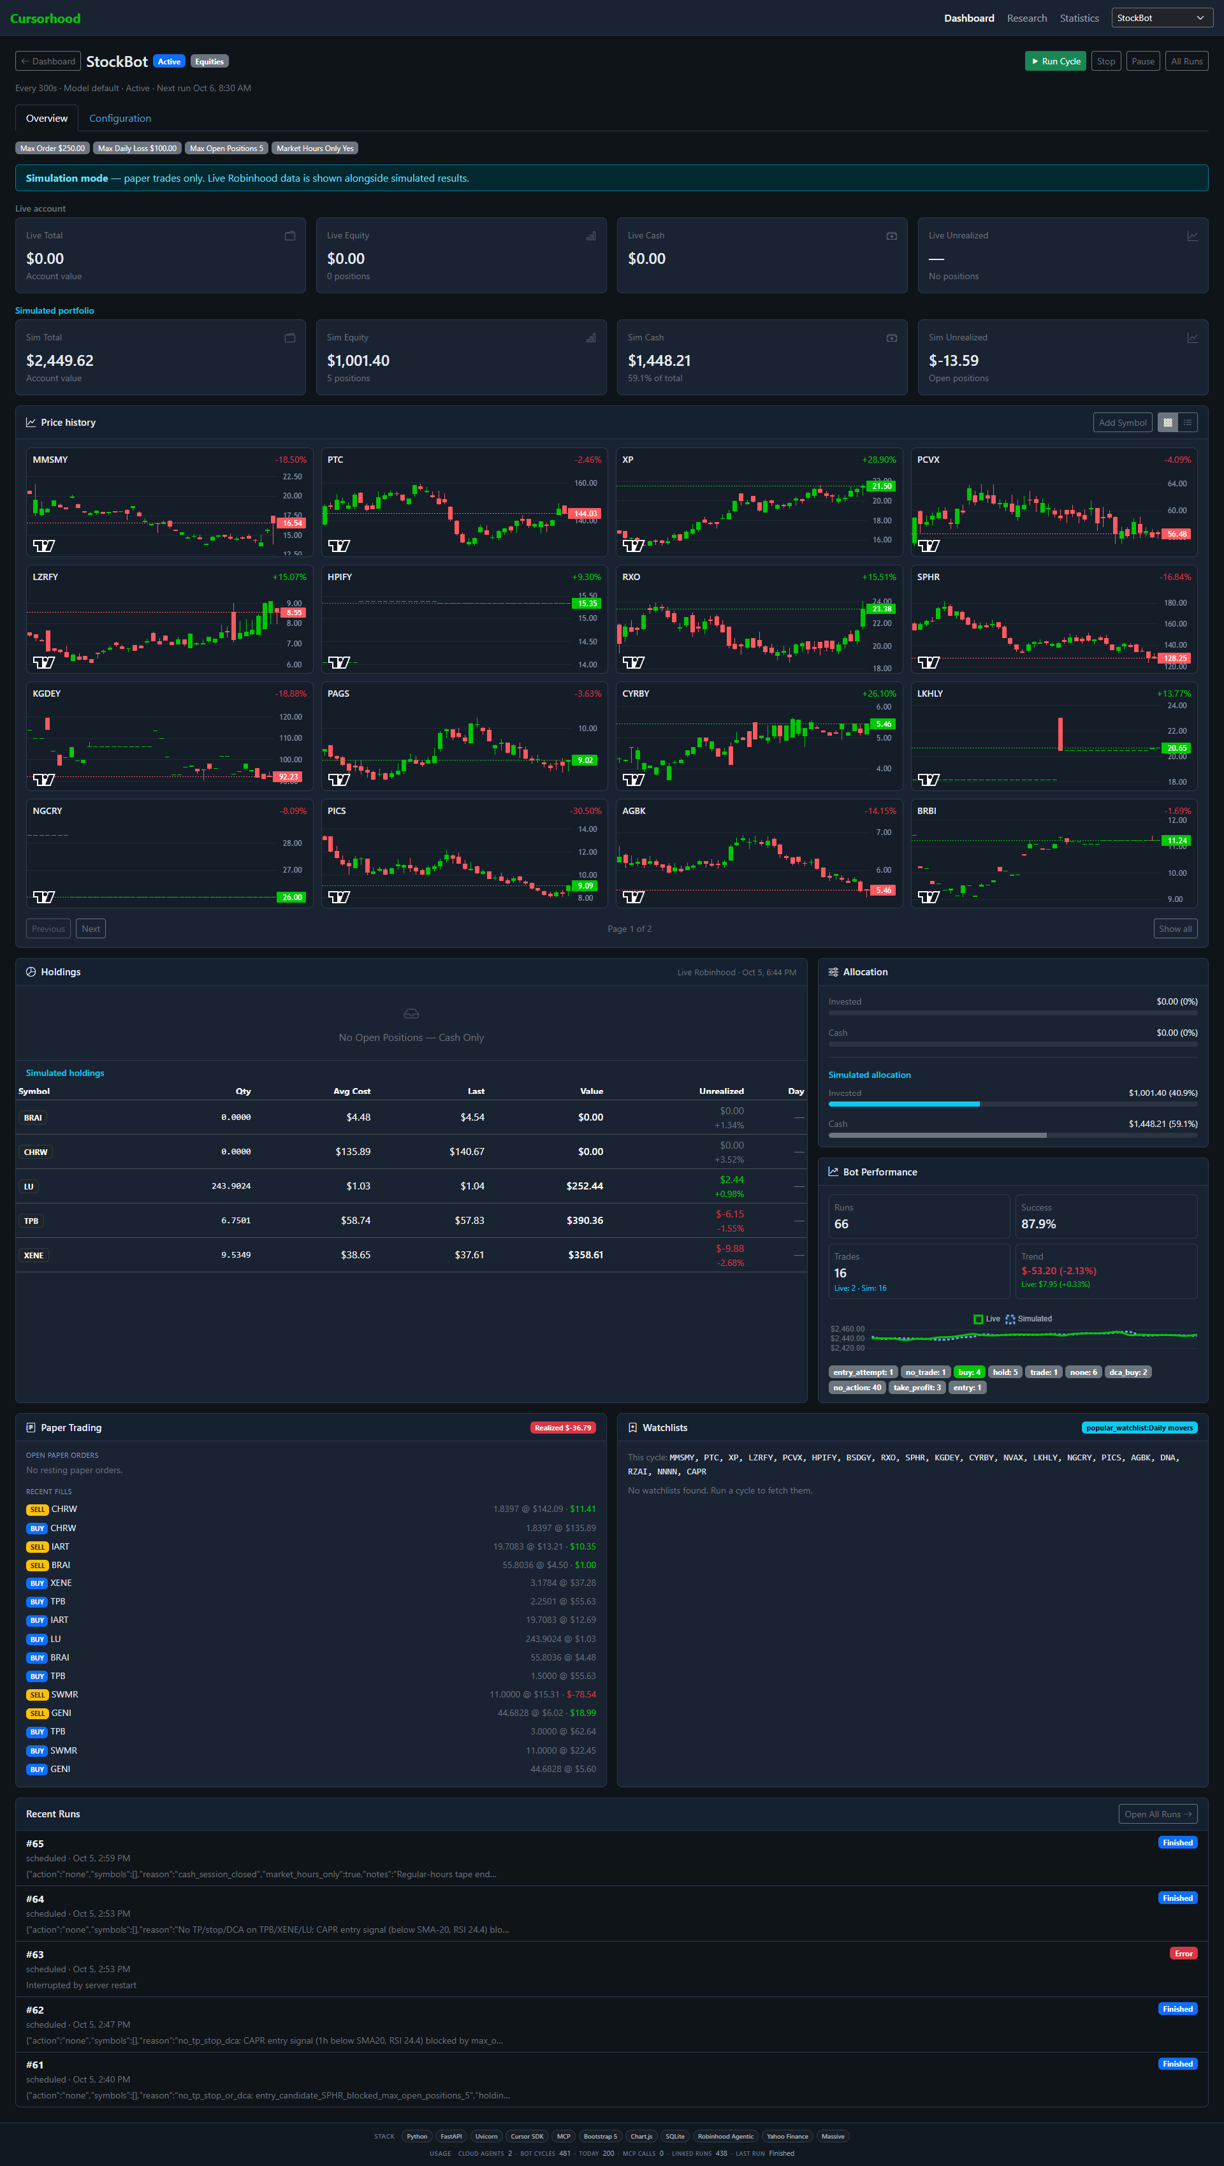The width and height of the screenshot is (1224, 2166).
Task: Click the Sim Total wallet icon
Action: point(290,338)
